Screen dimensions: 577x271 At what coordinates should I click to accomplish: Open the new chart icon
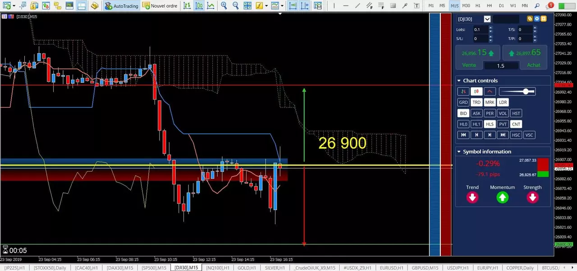click(7, 6)
